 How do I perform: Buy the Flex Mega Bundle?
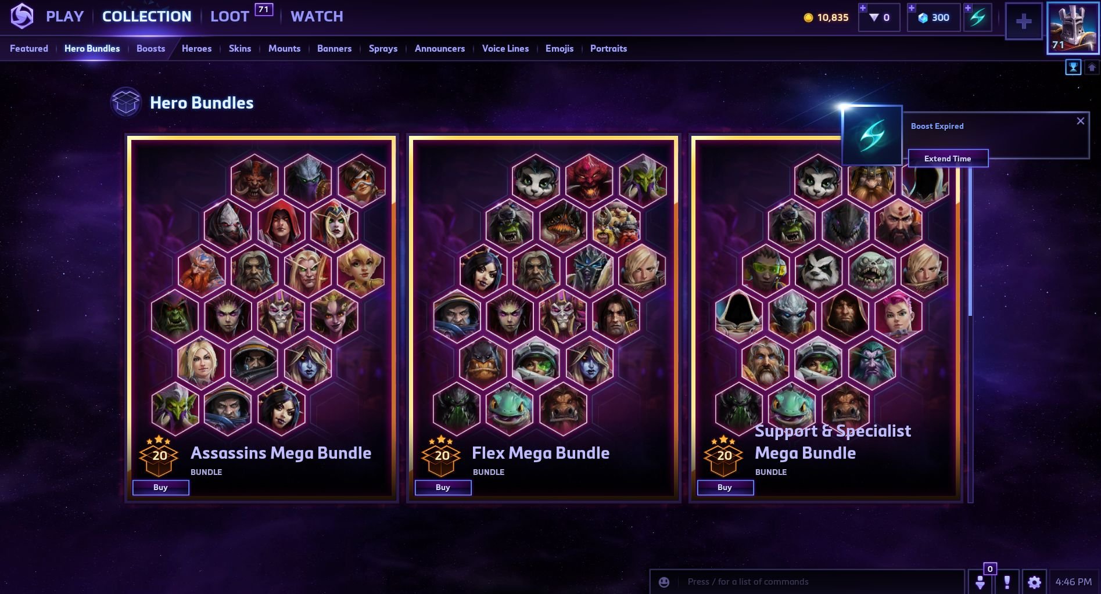pyautogui.click(x=443, y=487)
